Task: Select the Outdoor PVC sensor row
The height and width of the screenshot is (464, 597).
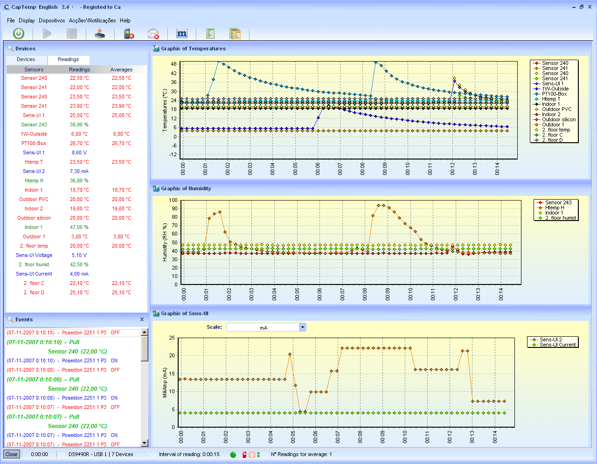Action: coord(76,199)
